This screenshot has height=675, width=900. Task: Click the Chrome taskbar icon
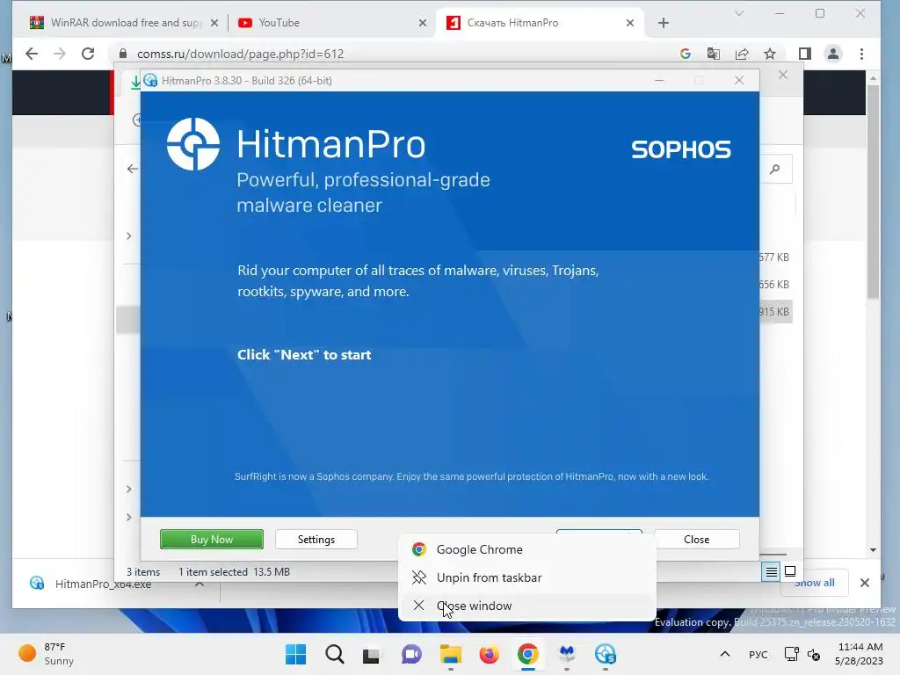(528, 654)
